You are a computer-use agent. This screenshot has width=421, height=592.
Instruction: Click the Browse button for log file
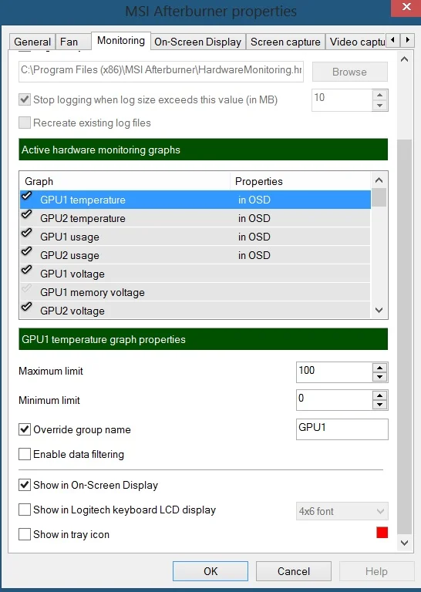click(x=349, y=72)
